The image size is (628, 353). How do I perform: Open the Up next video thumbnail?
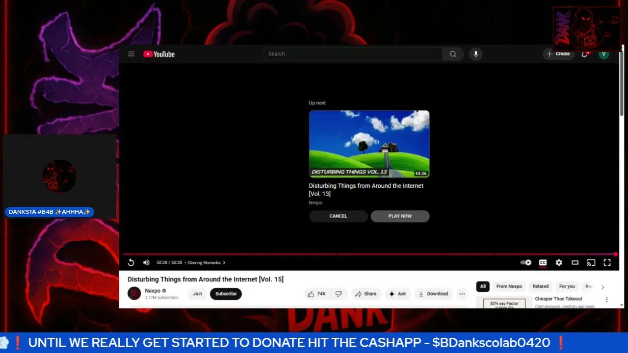tap(369, 144)
